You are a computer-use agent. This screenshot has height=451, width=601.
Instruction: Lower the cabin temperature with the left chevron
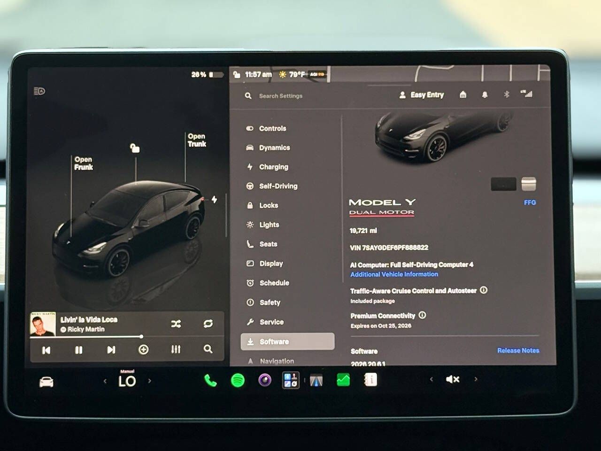(x=105, y=381)
